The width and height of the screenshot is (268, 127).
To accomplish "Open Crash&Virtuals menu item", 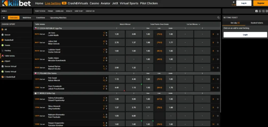I will pos(78,3).
